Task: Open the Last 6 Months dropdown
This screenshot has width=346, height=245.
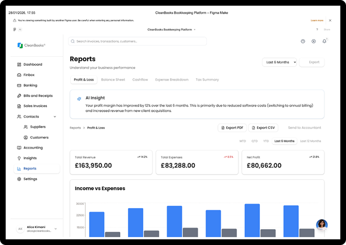Action: click(x=279, y=62)
